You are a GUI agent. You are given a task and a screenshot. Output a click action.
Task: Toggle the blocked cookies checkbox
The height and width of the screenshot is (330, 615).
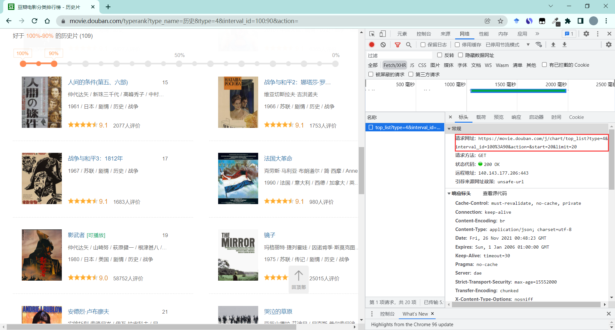pyautogui.click(x=544, y=65)
